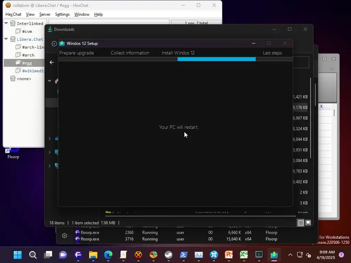The width and height of the screenshot is (351, 263).
Task: Open the Server menu in HexChat
Action: (45, 14)
